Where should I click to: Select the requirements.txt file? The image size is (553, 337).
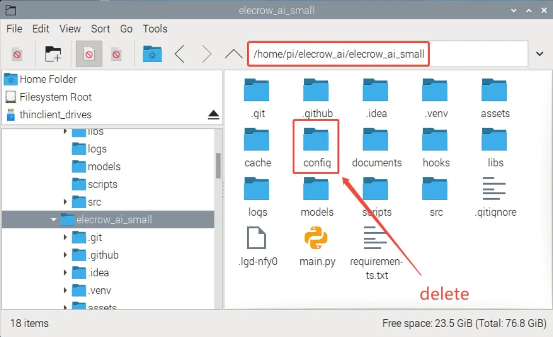pyautogui.click(x=376, y=239)
